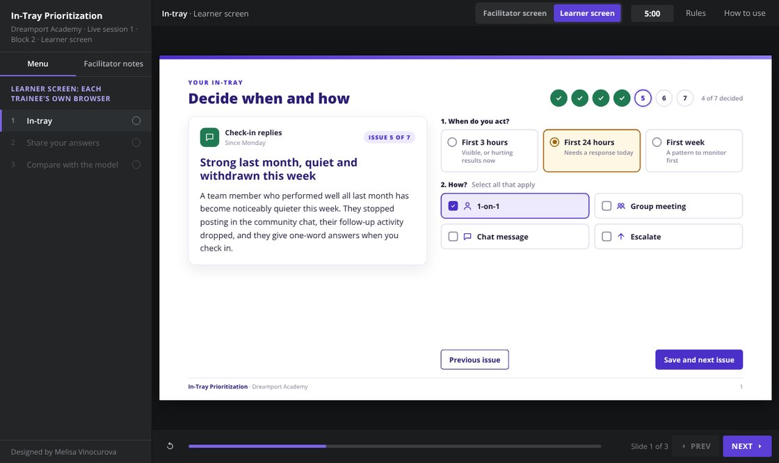Screen dimensions: 779x463
Task: Click the status circle next to Compare with the model
Action: pyautogui.click(x=136, y=164)
